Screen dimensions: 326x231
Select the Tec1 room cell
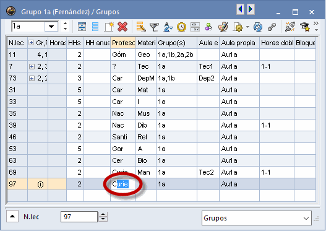(x=208, y=67)
